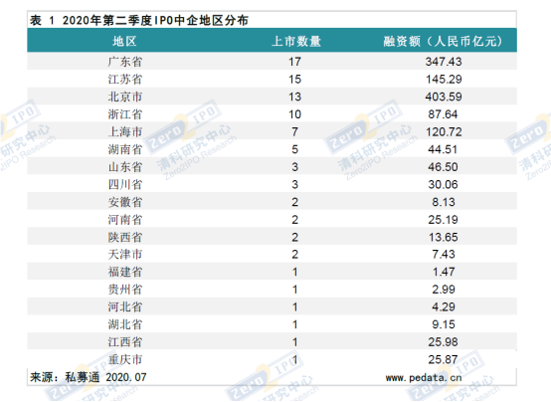Click the 安徽省 region cell
The width and height of the screenshot is (551, 402).
pyautogui.click(x=125, y=202)
